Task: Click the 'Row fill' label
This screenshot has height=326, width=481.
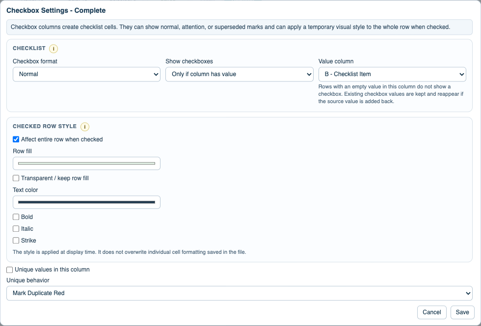Action: [x=22, y=151]
